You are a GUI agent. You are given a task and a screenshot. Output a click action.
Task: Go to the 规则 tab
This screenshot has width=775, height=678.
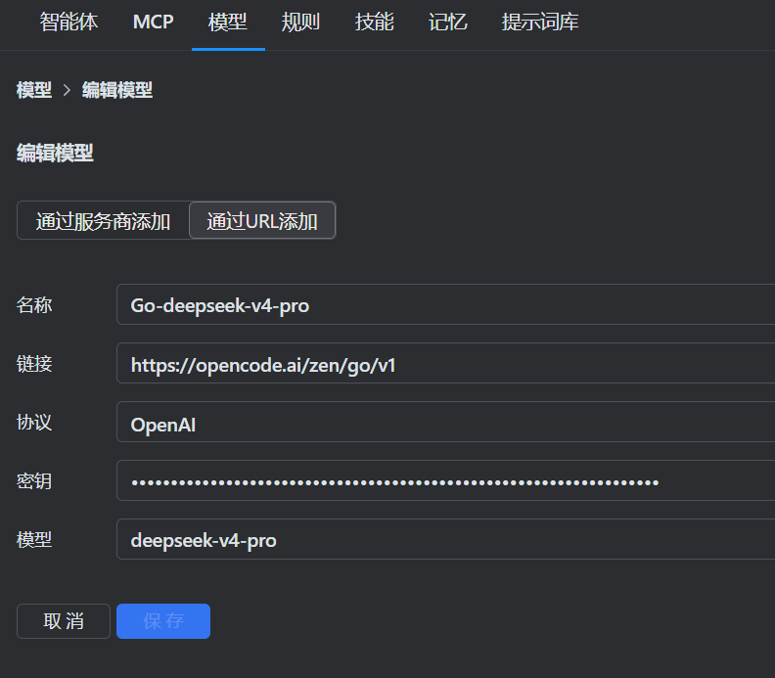[301, 22]
